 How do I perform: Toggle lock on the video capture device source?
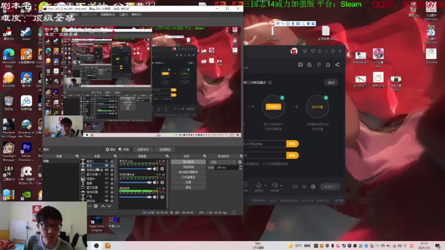pos(112,169)
